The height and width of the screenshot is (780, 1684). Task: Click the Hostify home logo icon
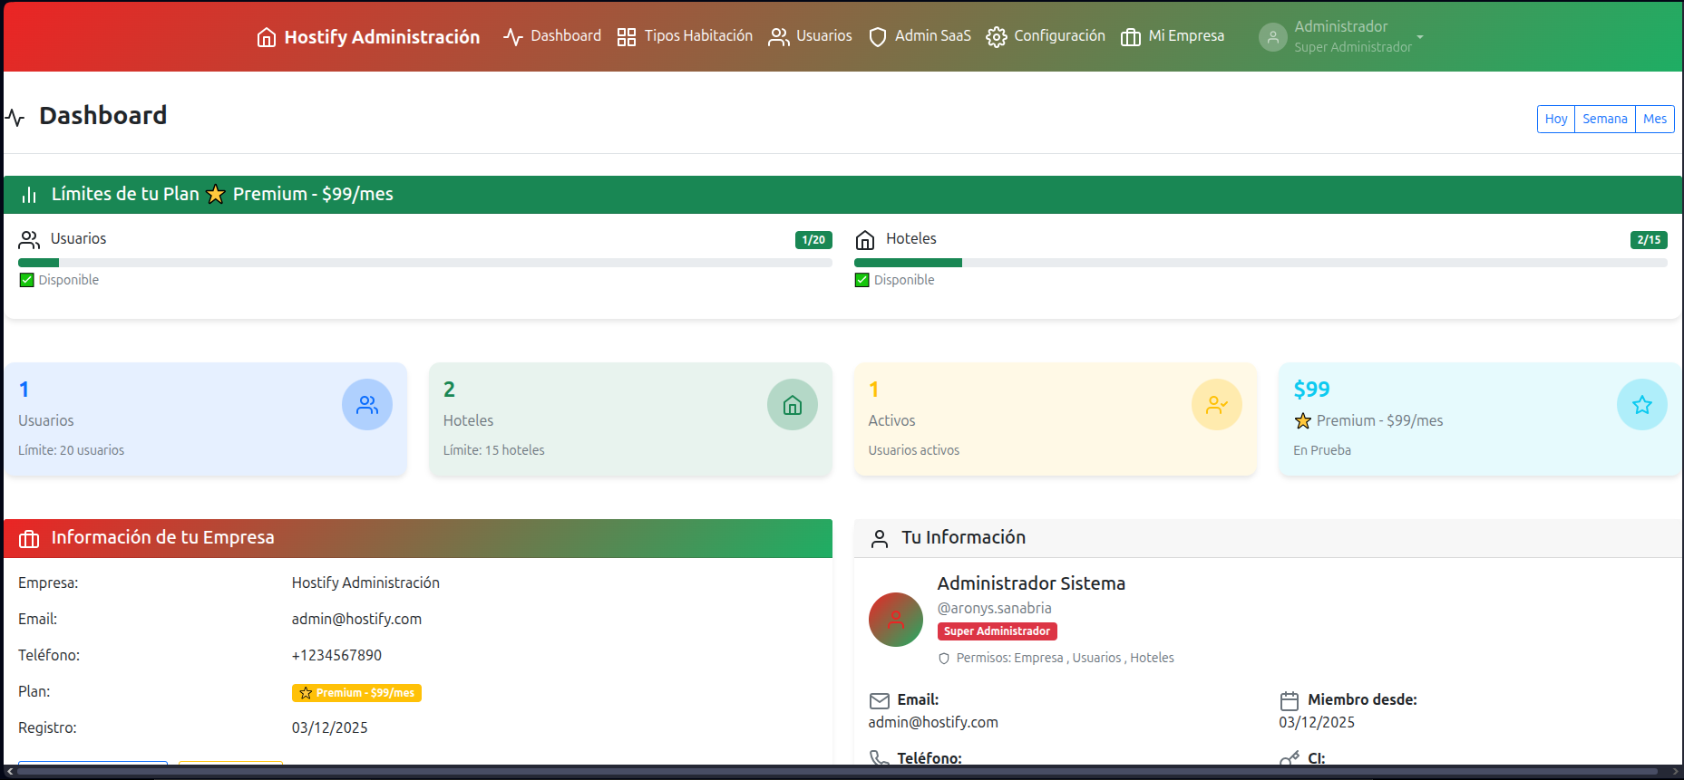(266, 37)
